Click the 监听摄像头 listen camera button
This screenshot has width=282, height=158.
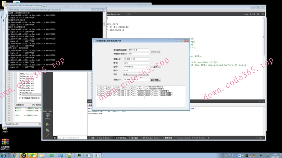(155, 80)
